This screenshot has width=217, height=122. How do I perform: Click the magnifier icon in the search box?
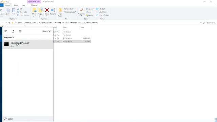coord(5,119)
